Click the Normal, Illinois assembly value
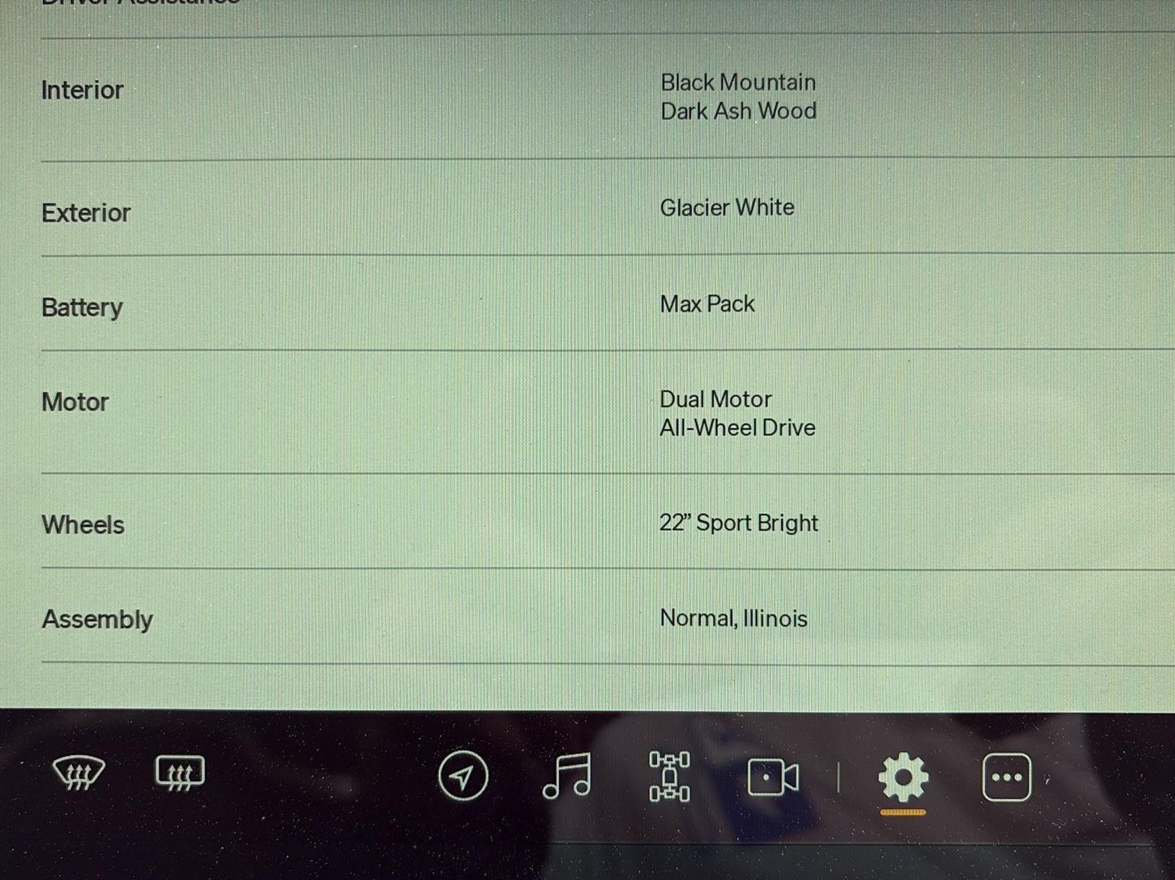Viewport: 1175px width, 880px height. pos(734,618)
